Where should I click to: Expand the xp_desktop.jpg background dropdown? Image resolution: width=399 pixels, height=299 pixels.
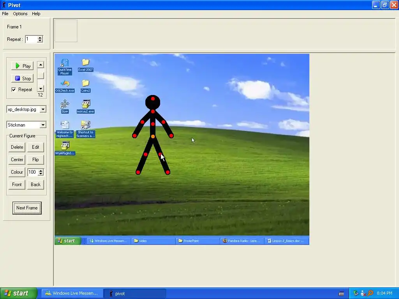click(x=43, y=109)
